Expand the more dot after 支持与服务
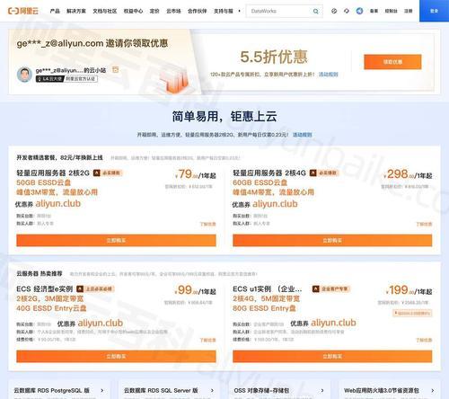The image size is (449, 399). pyautogui.click(x=239, y=11)
